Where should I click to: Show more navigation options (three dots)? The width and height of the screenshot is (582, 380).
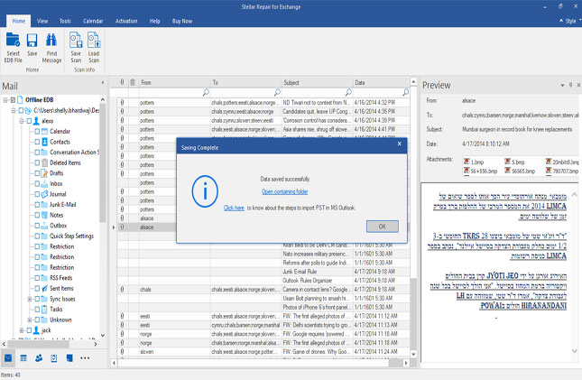point(85,358)
